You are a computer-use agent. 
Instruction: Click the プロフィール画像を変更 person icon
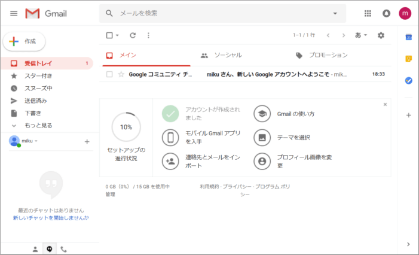(262, 162)
